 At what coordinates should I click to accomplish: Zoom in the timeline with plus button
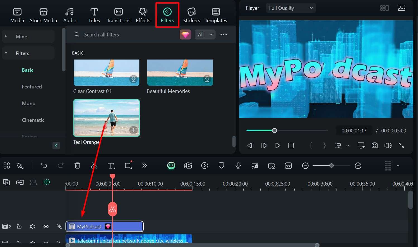tap(358, 166)
